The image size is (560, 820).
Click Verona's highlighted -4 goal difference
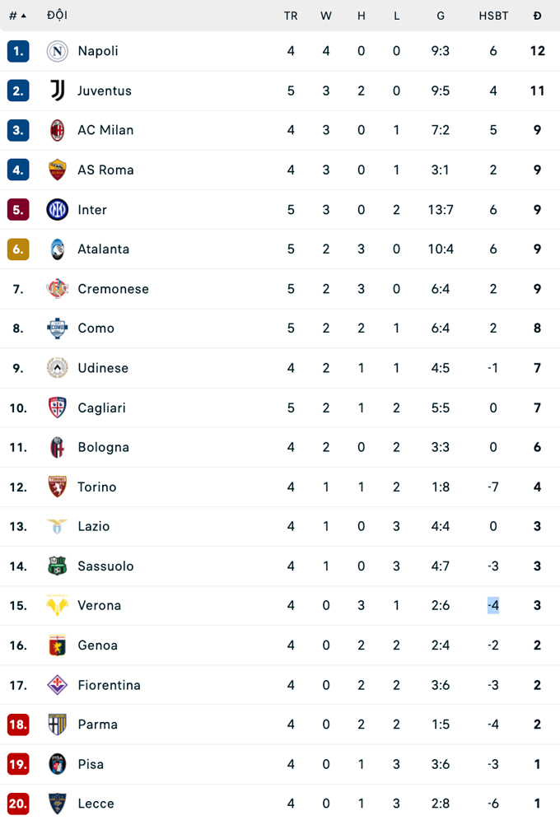pos(493,606)
